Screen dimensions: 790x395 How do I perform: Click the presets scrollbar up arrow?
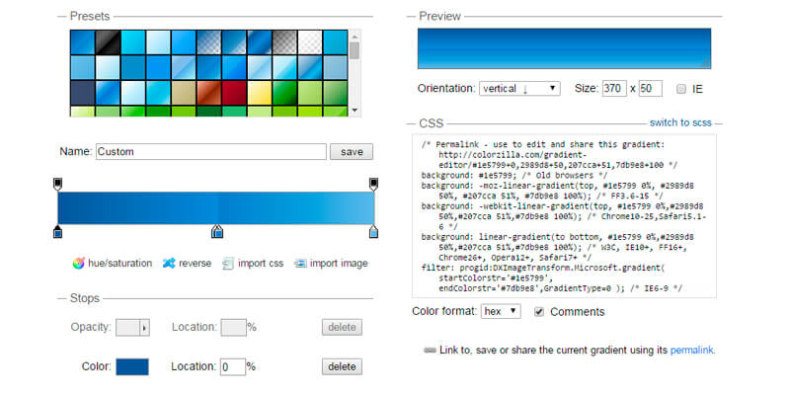pos(355,37)
